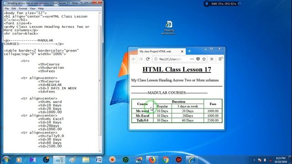Open the Firefox hamburger menu

pyautogui.click(x=220, y=59)
